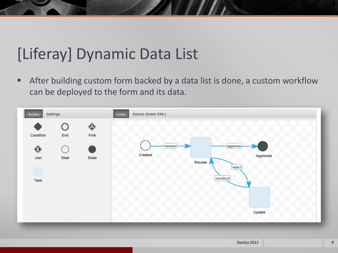Click the Created start node on canvas
The image size is (338, 253).
click(x=145, y=145)
